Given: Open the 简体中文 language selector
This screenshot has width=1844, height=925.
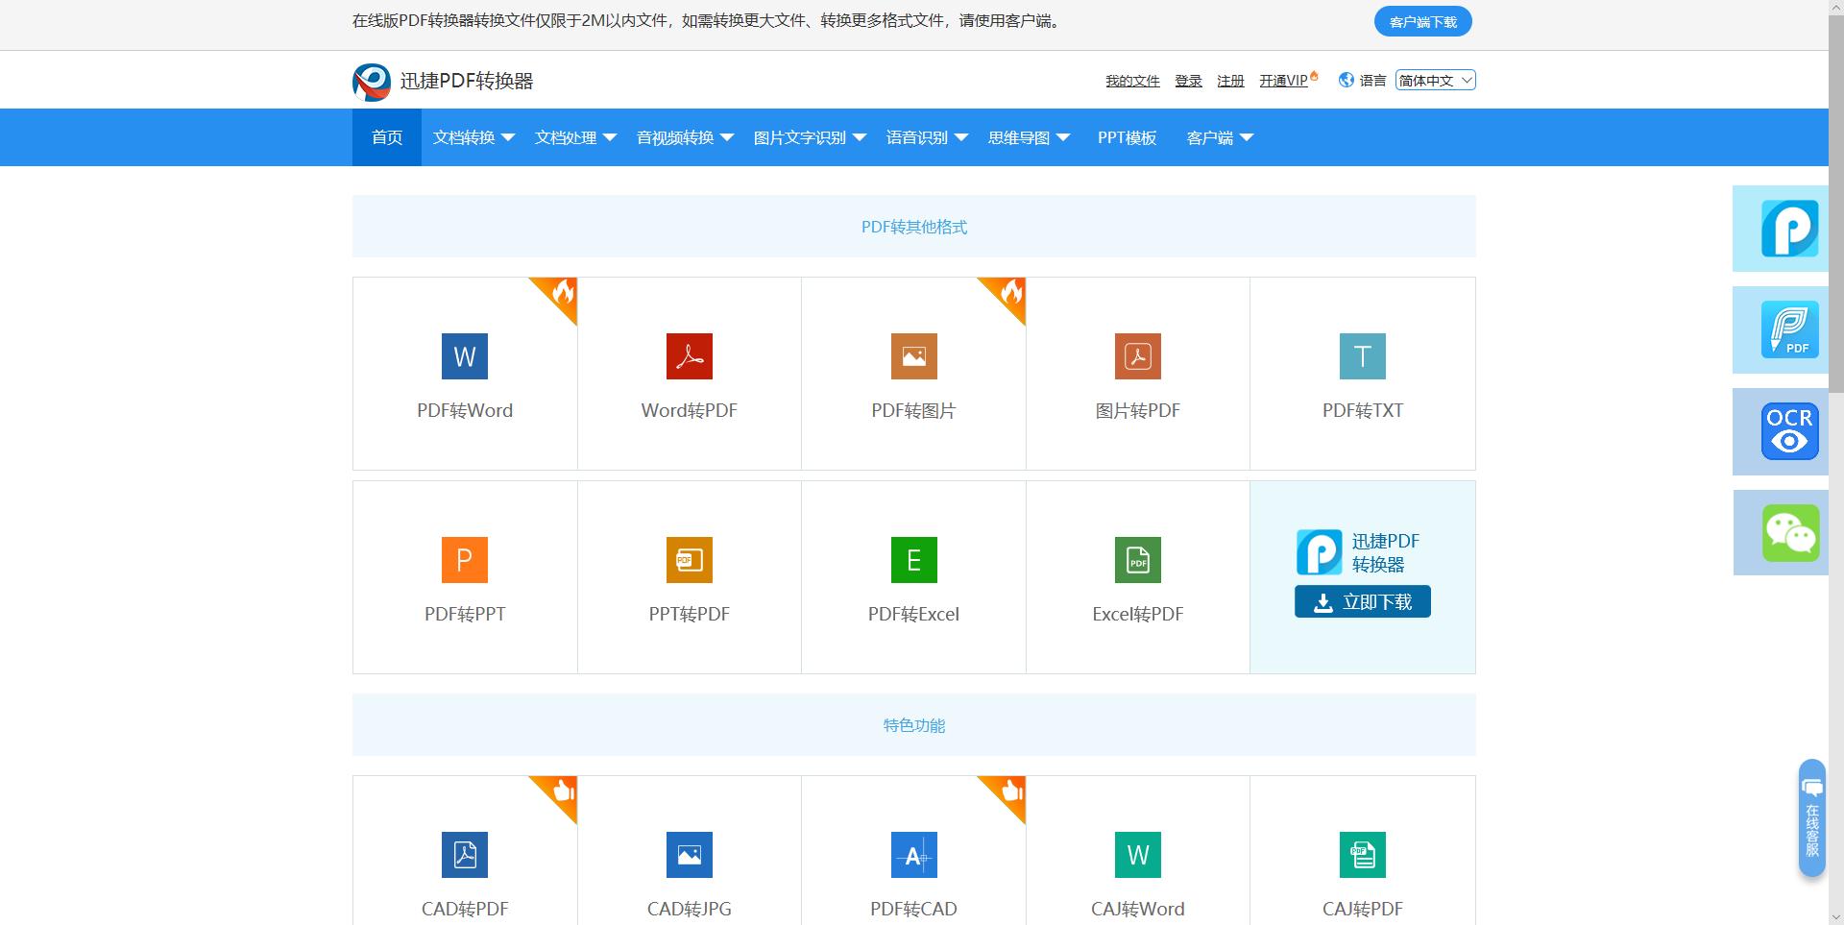Looking at the screenshot, I should pos(1433,80).
